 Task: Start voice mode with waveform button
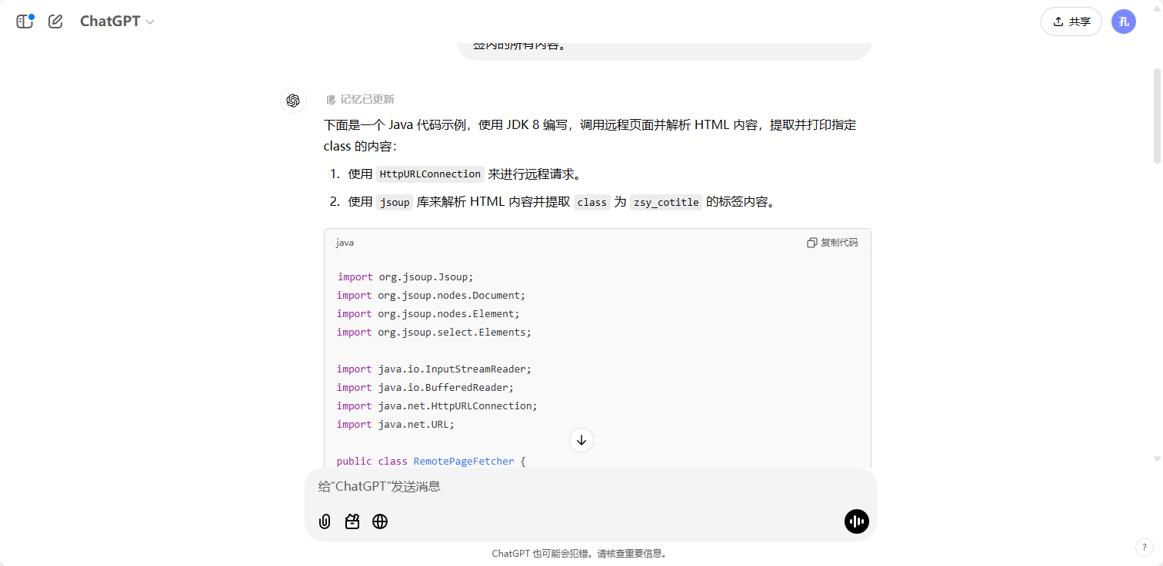[856, 521]
